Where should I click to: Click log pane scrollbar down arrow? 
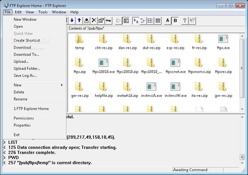click(x=242, y=163)
